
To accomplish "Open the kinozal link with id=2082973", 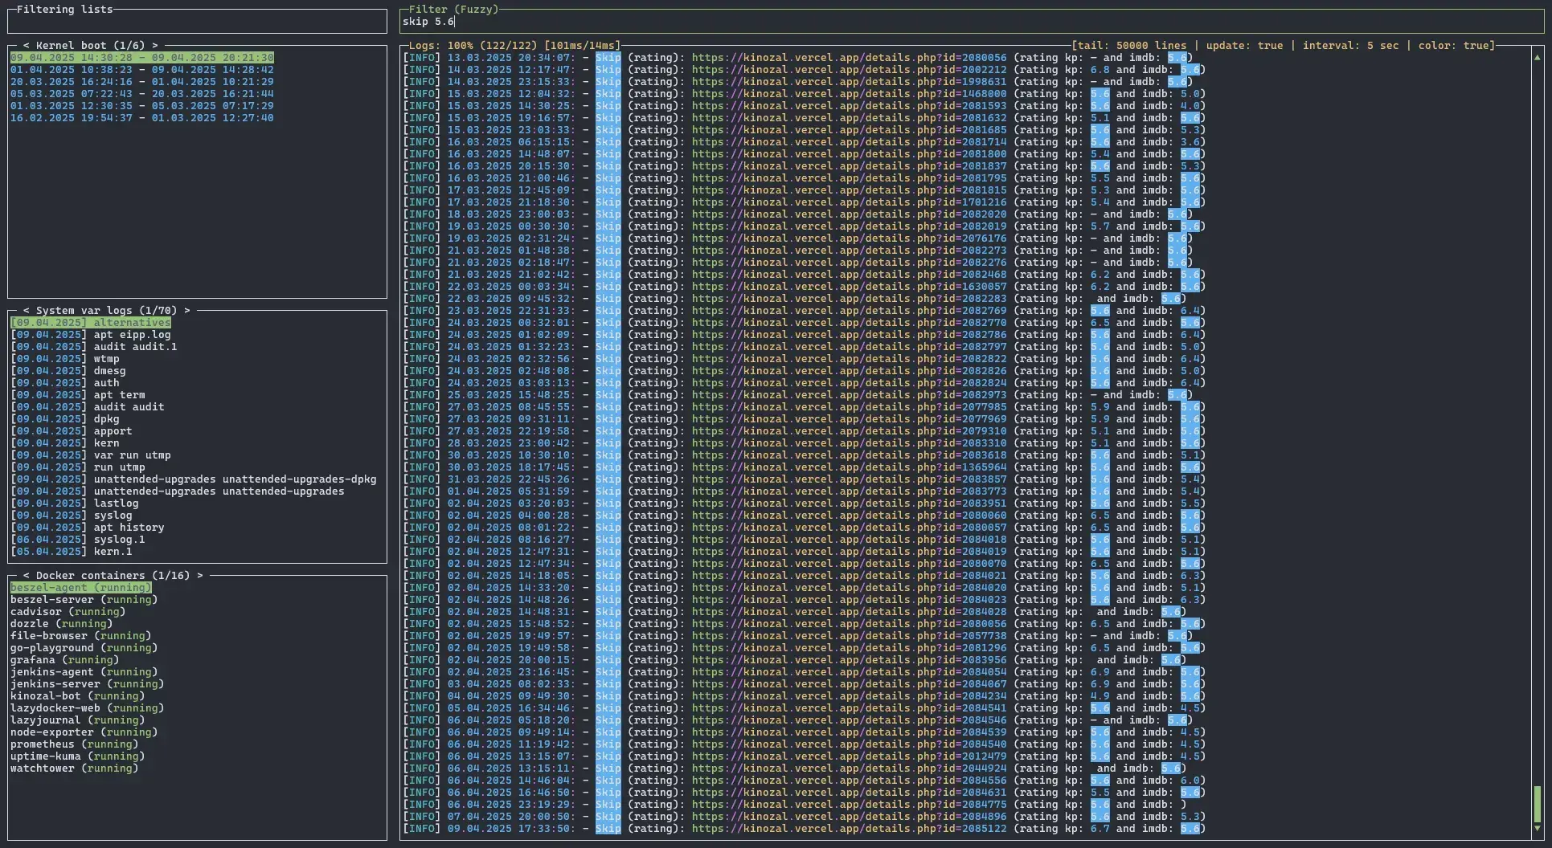I will (x=849, y=395).
